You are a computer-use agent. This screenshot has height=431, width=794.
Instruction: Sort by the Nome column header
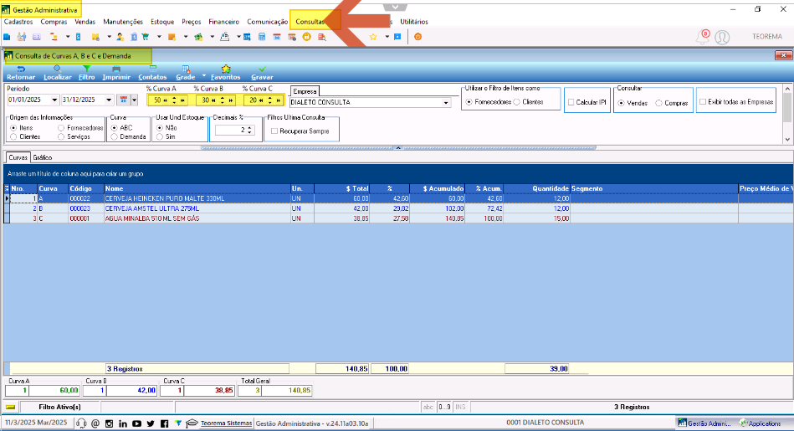[x=197, y=188]
